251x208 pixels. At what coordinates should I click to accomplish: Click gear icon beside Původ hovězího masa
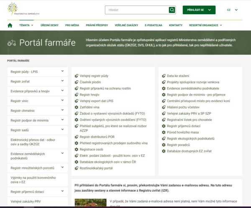click(164, 132)
